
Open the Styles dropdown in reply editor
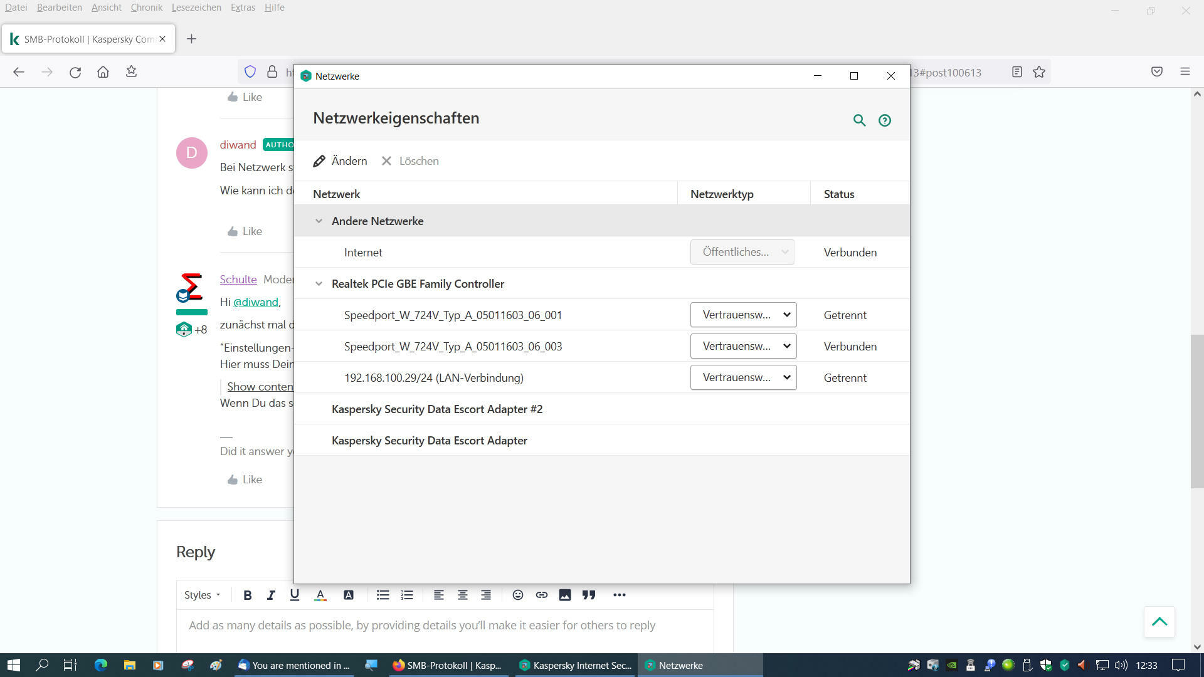click(202, 595)
